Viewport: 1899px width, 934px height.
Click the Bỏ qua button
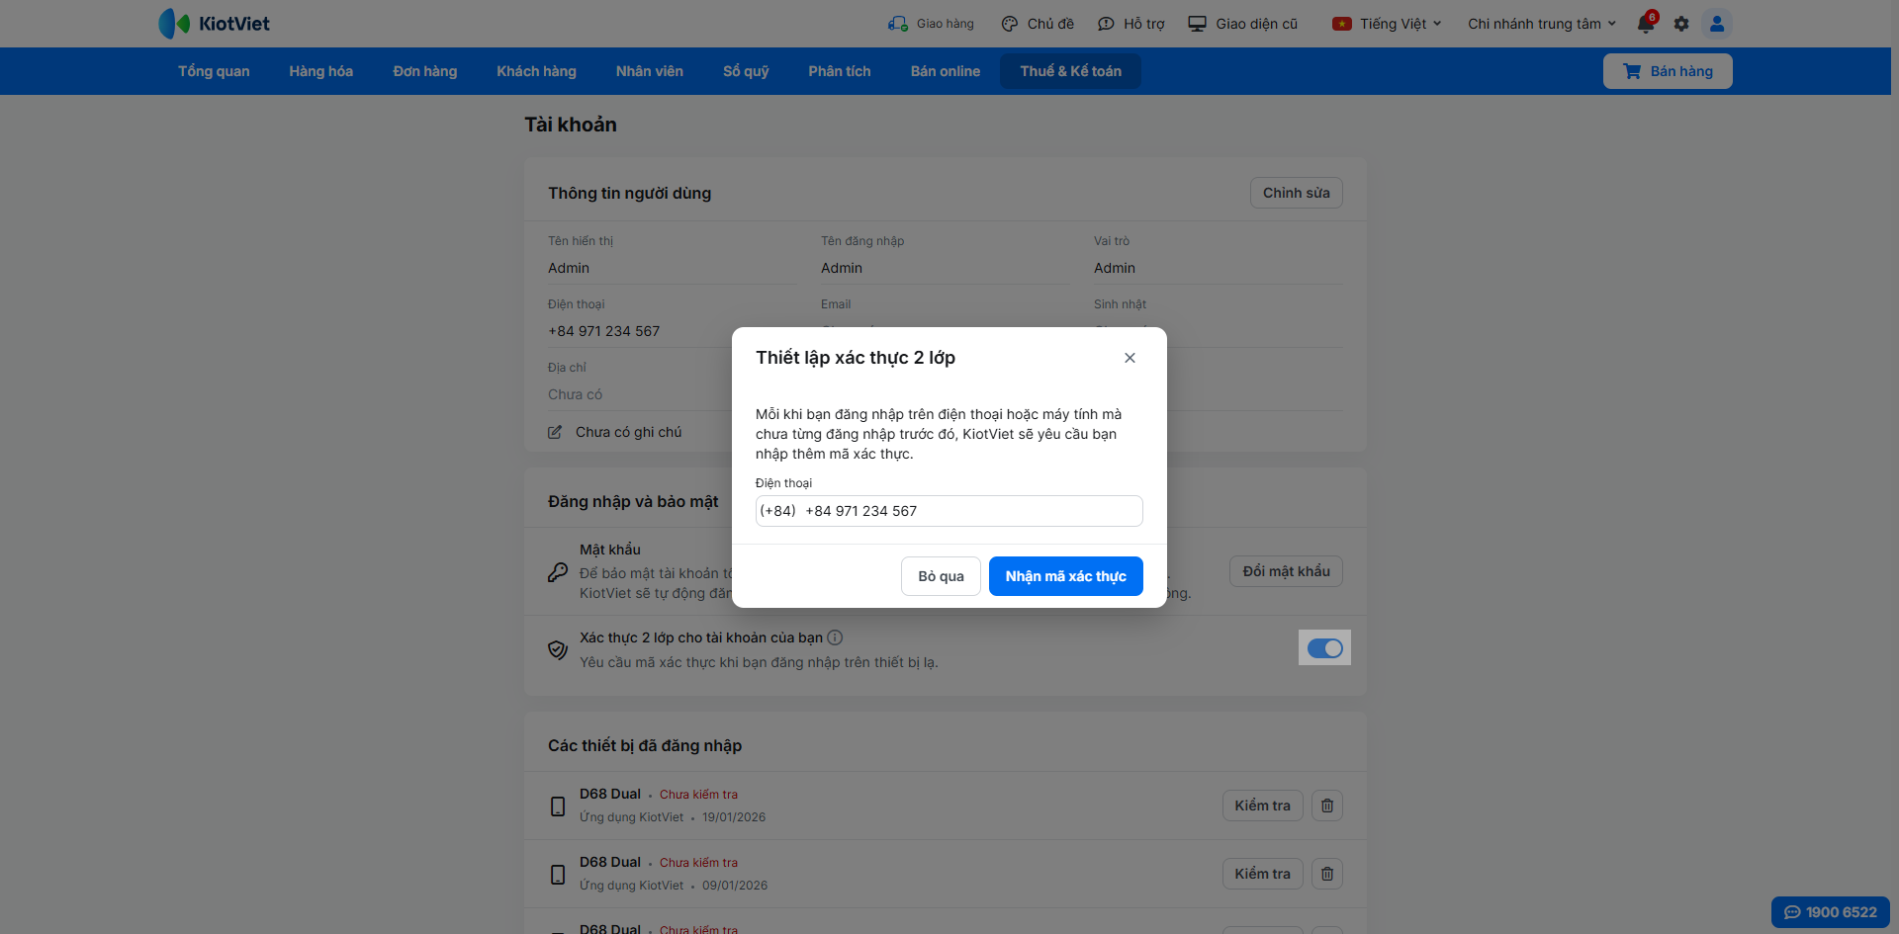coord(941,576)
